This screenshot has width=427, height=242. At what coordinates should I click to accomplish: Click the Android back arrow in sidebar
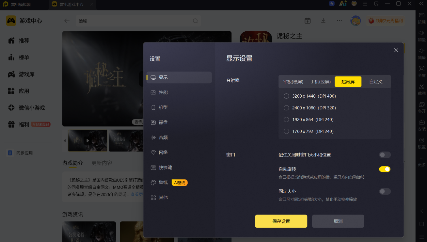coord(421,211)
